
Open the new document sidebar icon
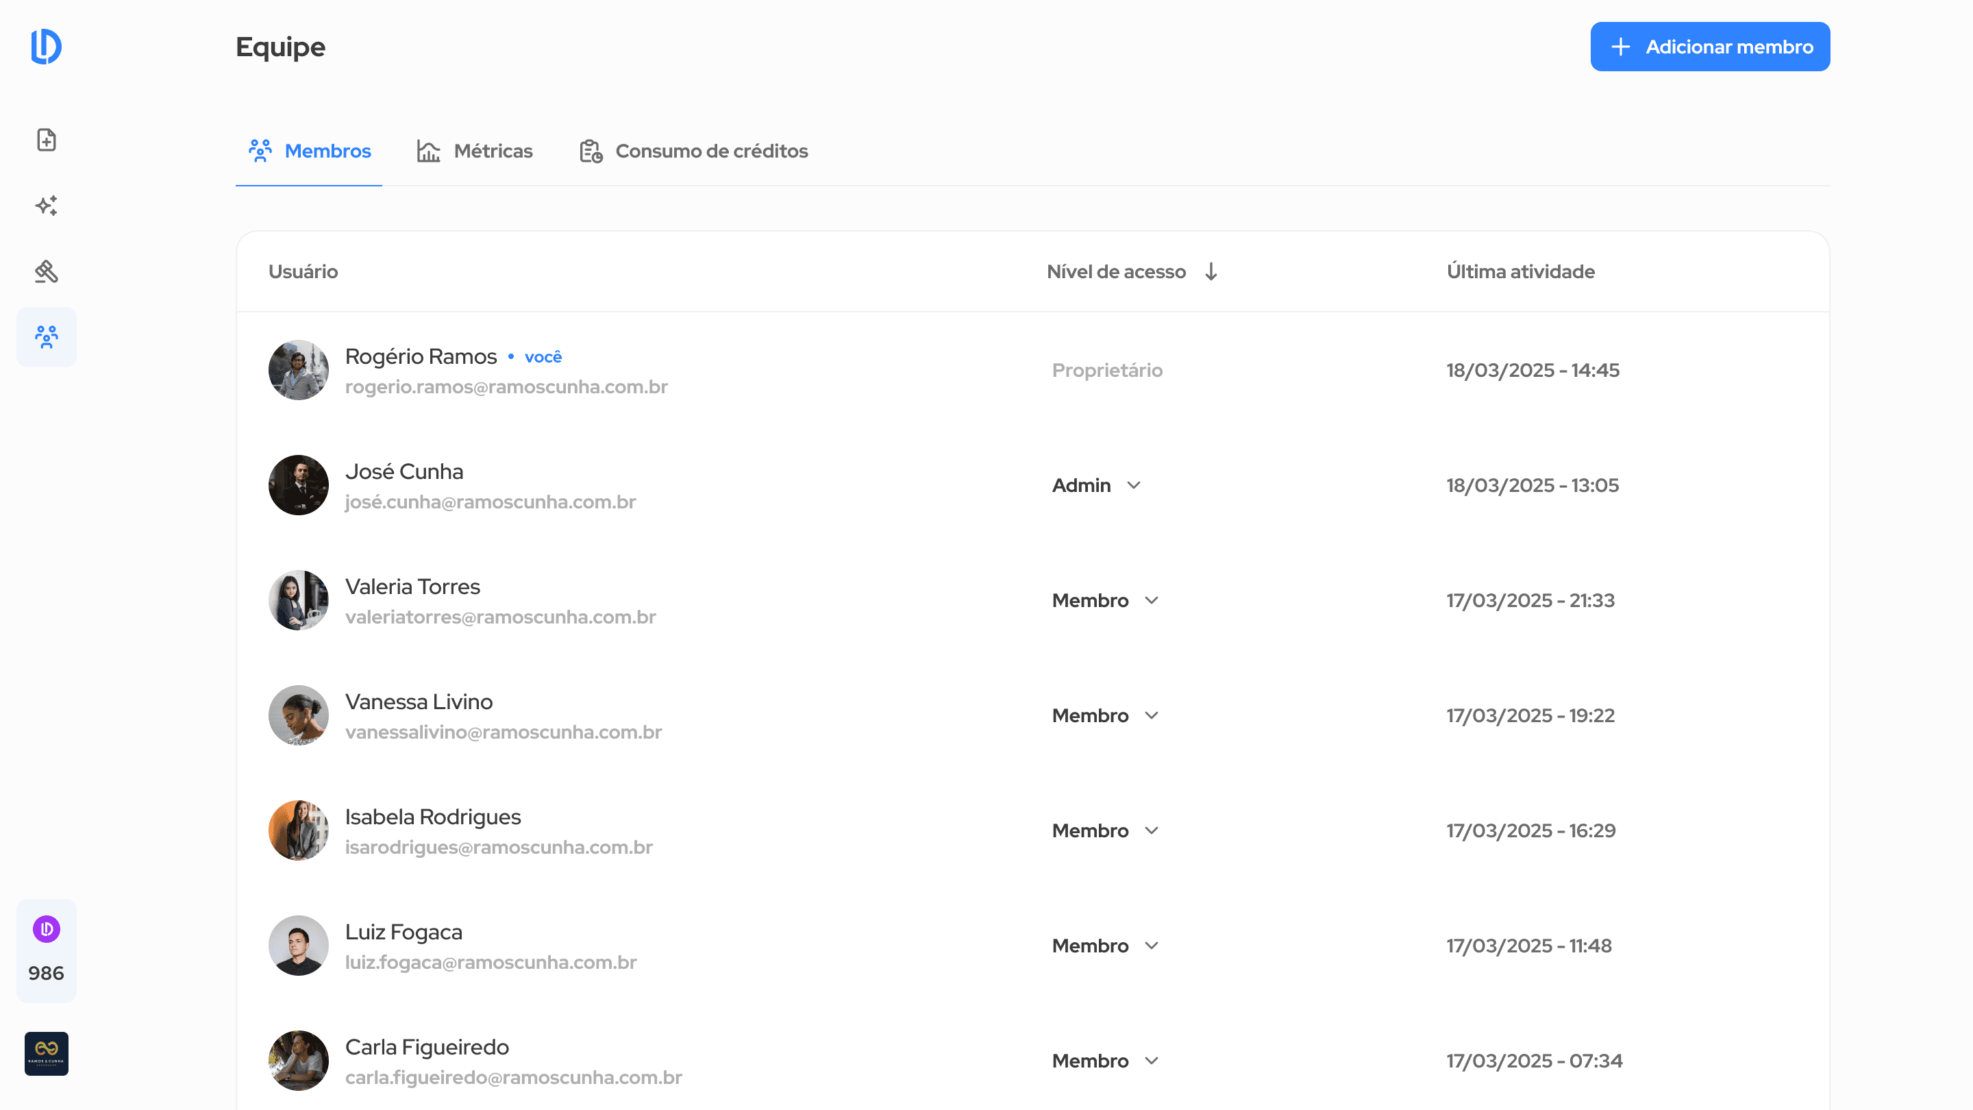pos(46,140)
